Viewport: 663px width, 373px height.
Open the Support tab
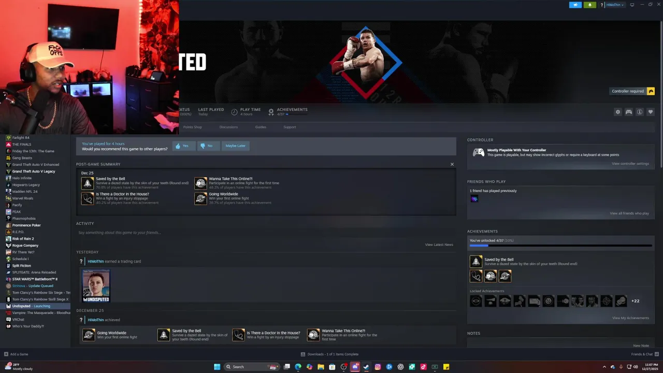pyautogui.click(x=290, y=127)
